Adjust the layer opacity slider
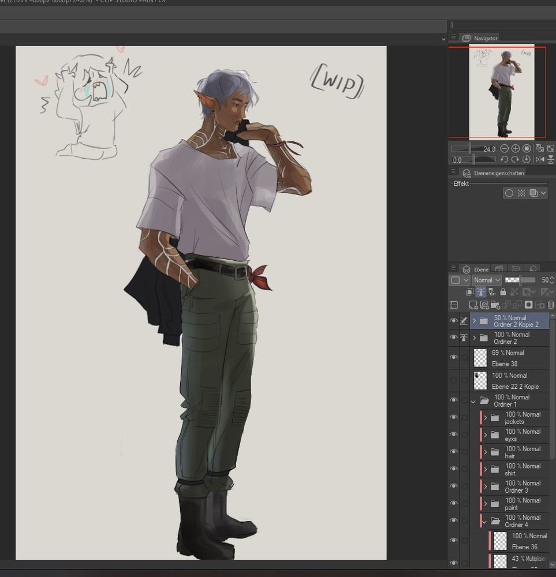This screenshot has height=577, width=556. click(x=520, y=280)
